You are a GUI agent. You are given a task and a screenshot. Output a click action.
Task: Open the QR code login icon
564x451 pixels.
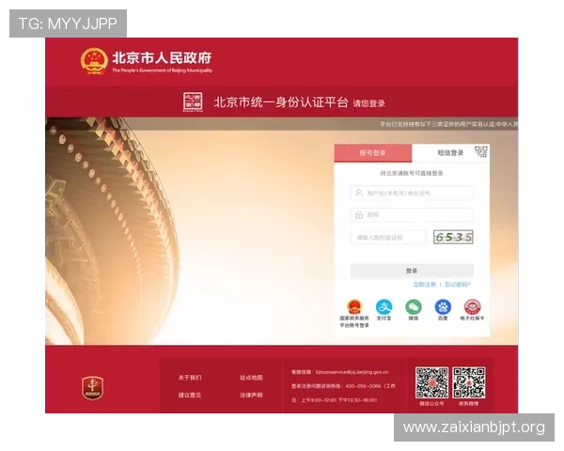[481, 152]
